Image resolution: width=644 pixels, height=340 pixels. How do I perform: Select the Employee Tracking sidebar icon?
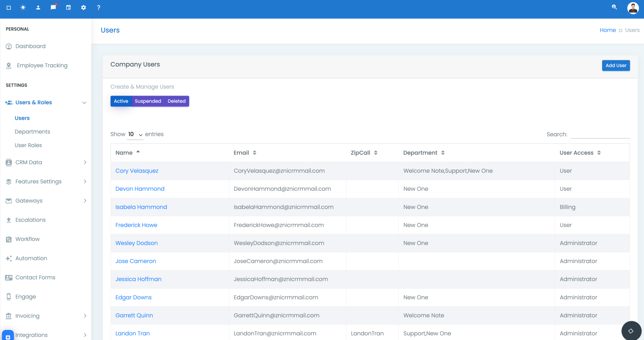click(9, 65)
